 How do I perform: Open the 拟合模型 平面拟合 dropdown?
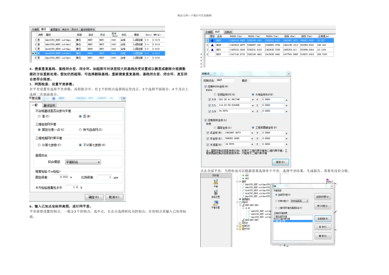click(83, 162)
